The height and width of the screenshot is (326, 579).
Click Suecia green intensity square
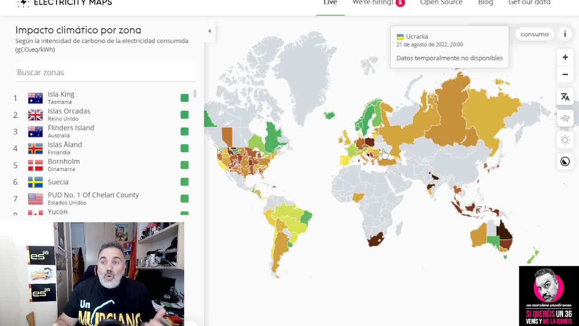click(x=185, y=182)
